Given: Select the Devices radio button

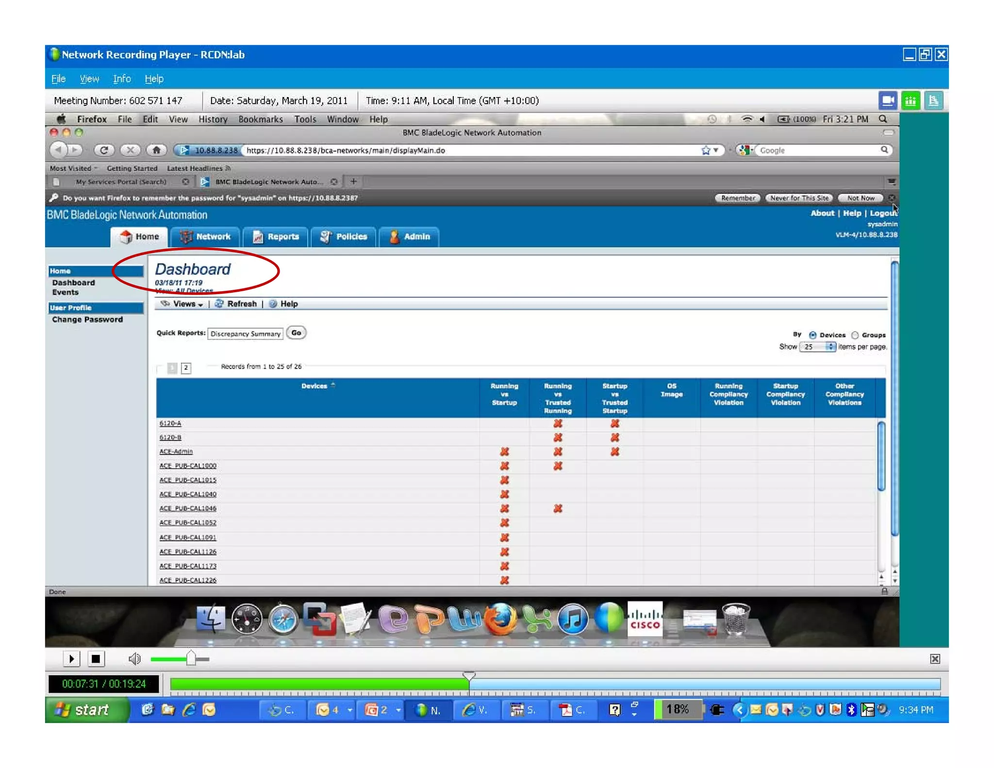Looking at the screenshot, I should tap(812, 335).
